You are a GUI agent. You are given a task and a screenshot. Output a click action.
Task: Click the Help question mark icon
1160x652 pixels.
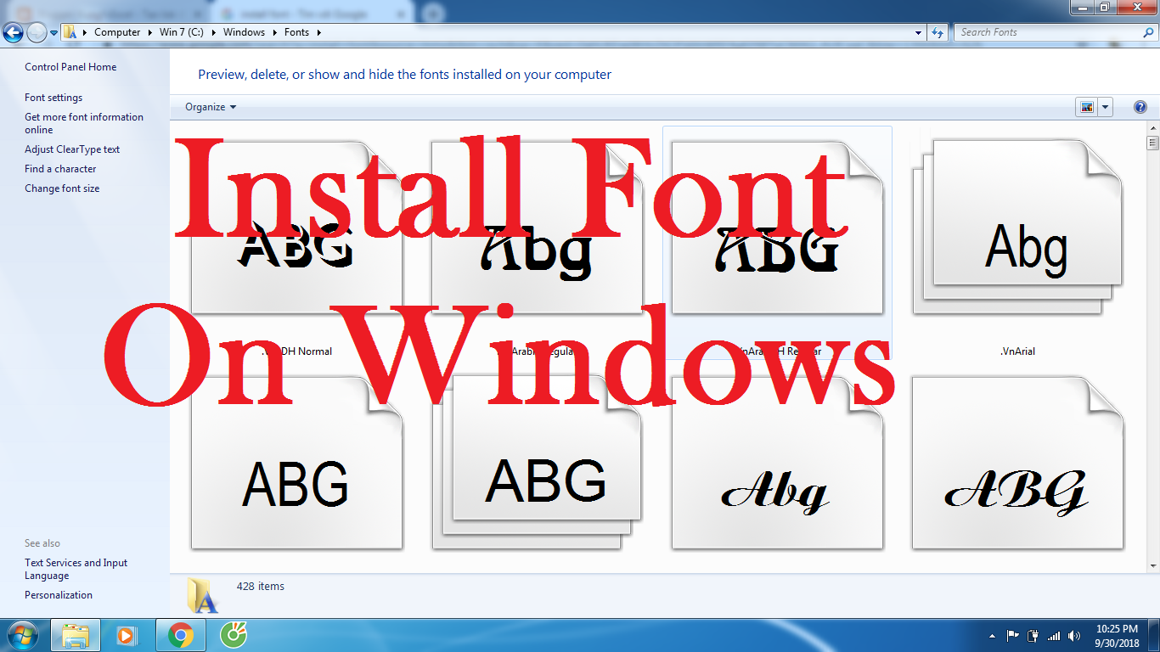pos(1139,106)
